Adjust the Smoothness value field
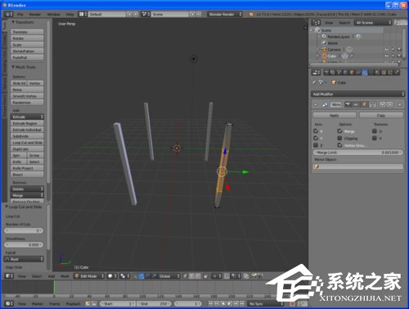This screenshot has height=309, width=409. pos(24,245)
